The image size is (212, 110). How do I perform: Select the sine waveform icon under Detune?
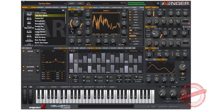point(72,32)
